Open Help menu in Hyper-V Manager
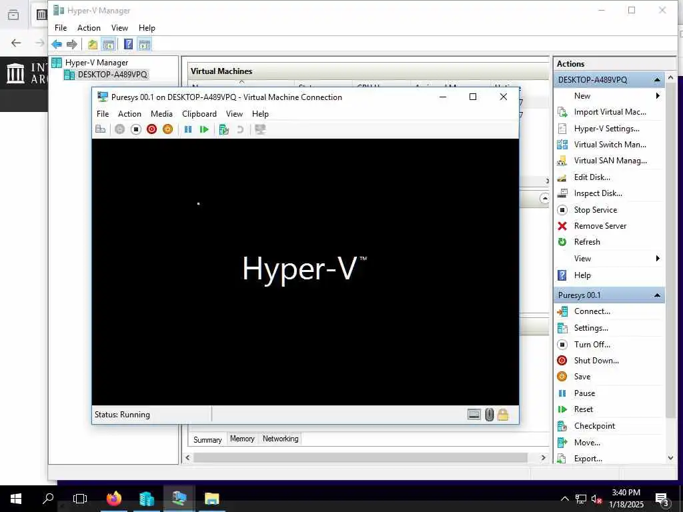This screenshot has width=683, height=512. 147,28
